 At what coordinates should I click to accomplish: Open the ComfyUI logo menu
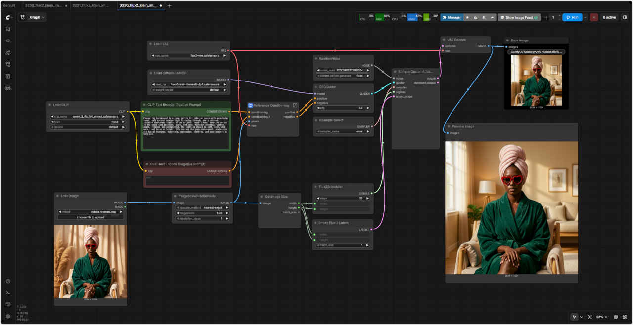8,17
